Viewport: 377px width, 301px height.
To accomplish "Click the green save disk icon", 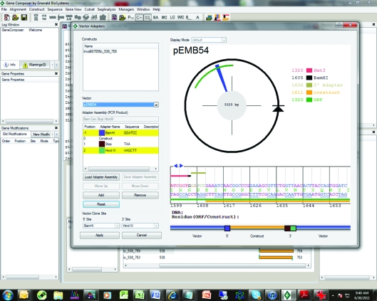I will (x=24, y=18).
